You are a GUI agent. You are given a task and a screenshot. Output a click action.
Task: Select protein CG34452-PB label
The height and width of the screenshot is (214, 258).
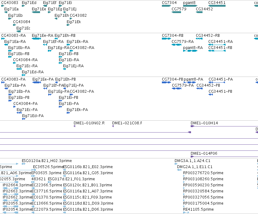[208, 86]
